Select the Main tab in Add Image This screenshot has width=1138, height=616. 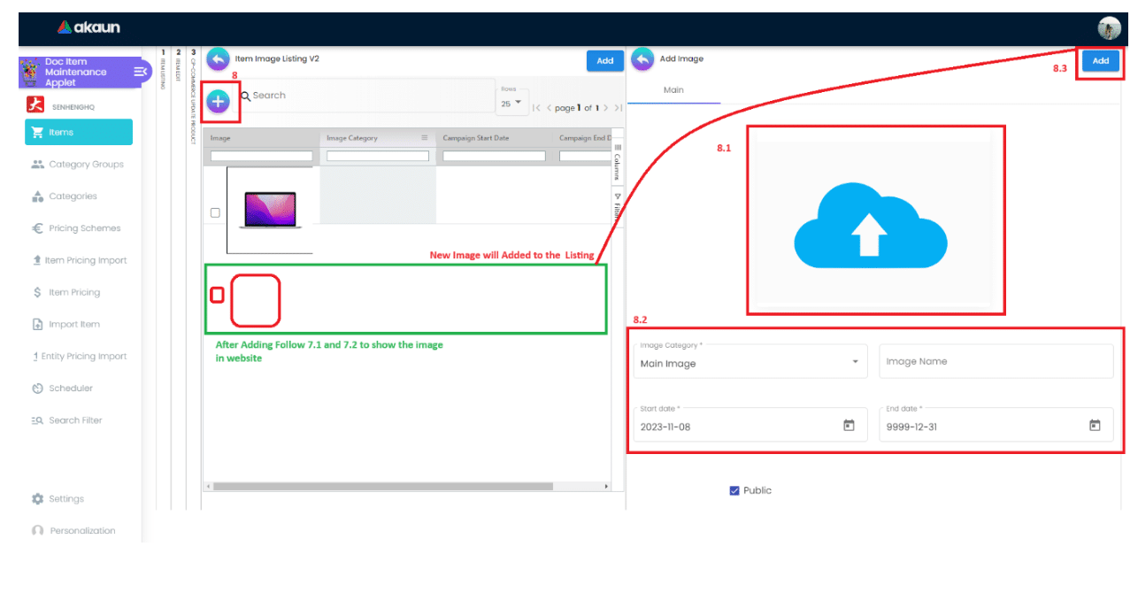(673, 90)
